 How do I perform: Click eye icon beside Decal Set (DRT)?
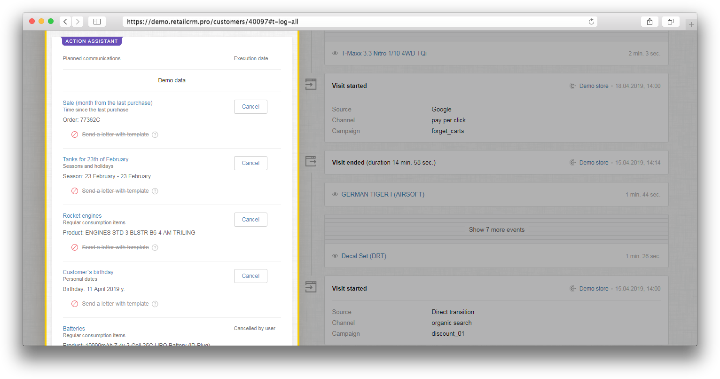click(x=335, y=256)
